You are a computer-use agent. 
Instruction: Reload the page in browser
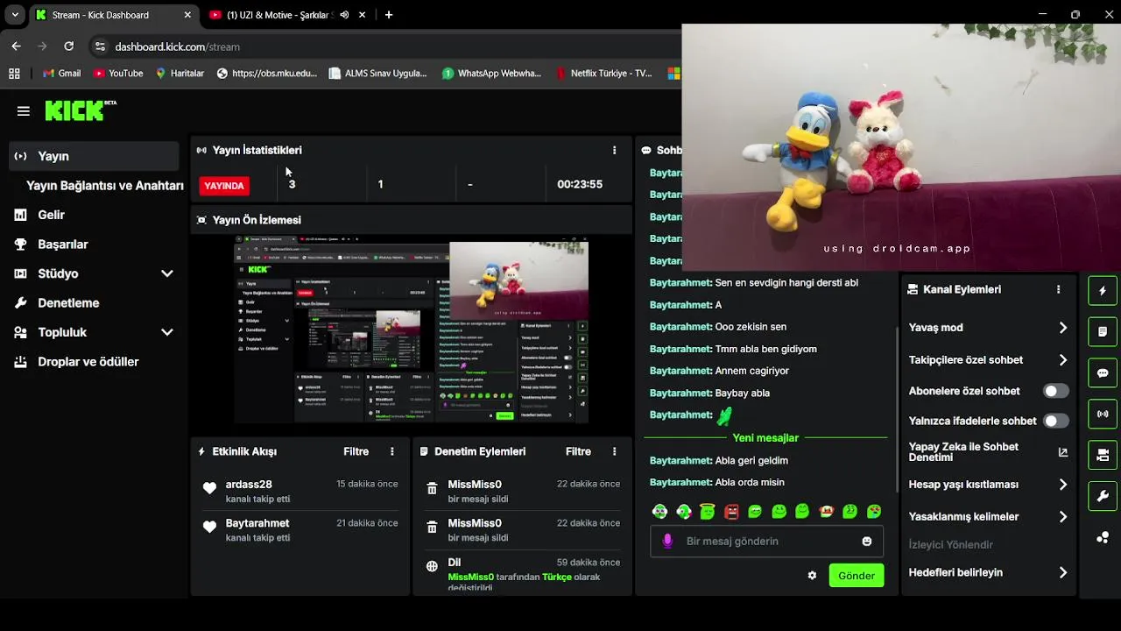tap(69, 46)
